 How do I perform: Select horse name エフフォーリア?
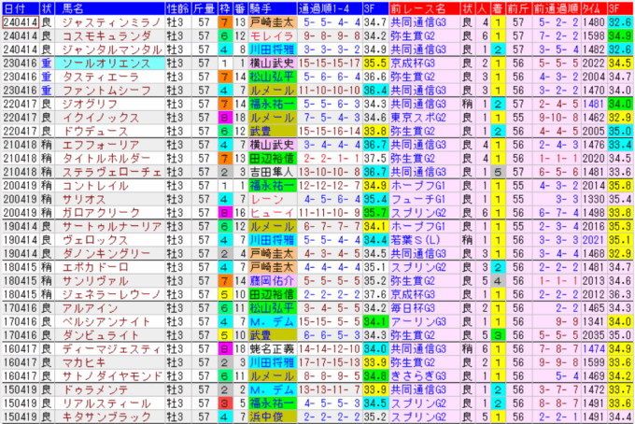click(x=101, y=145)
